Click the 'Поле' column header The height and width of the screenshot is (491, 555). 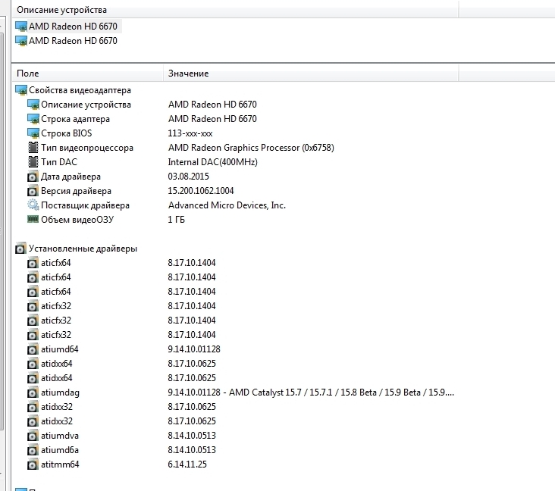click(27, 73)
